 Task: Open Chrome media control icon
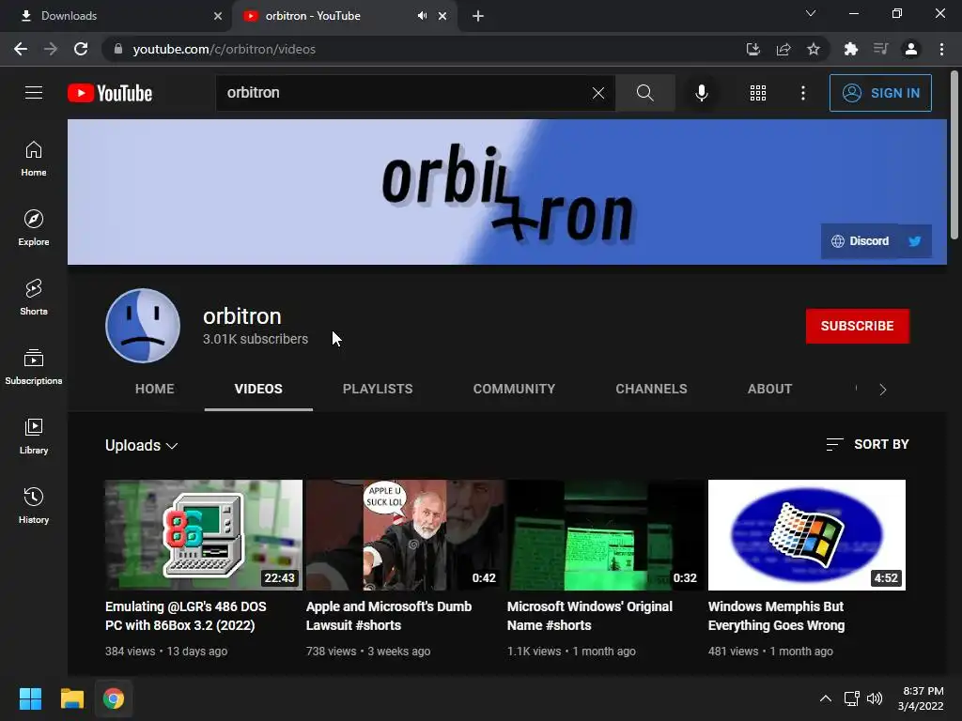point(881,49)
